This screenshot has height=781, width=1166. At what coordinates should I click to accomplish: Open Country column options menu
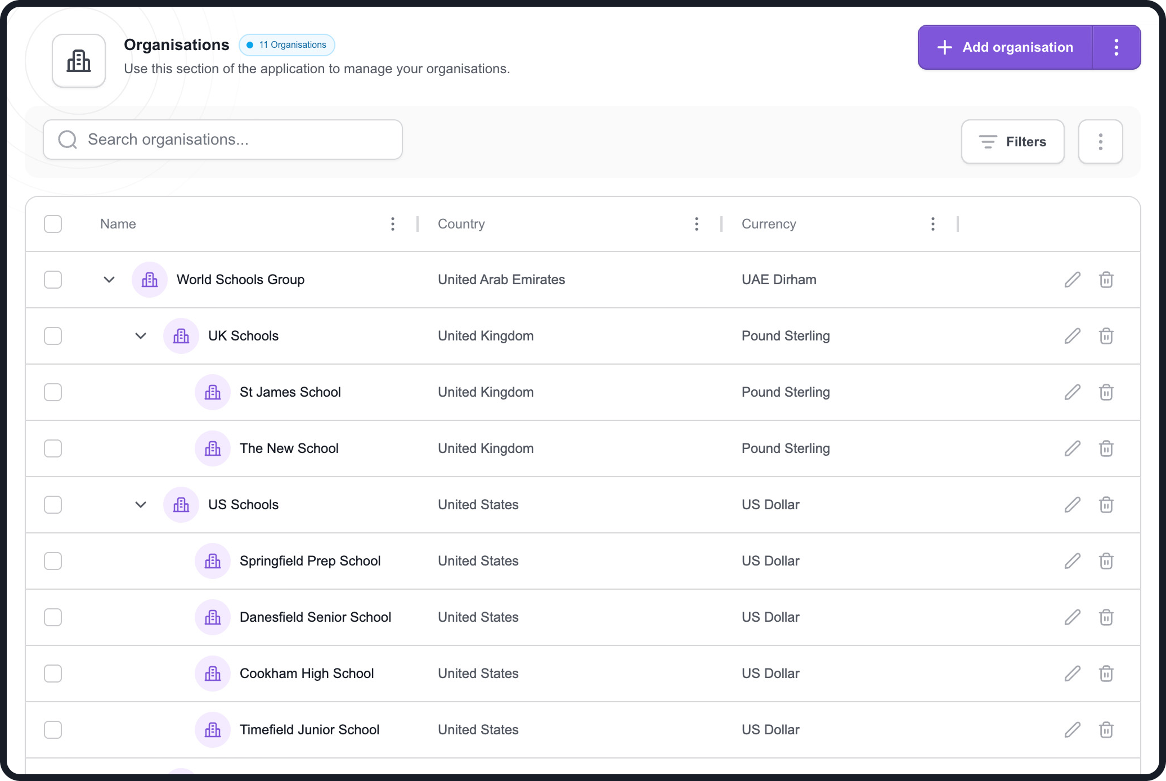(x=697, y=224)
